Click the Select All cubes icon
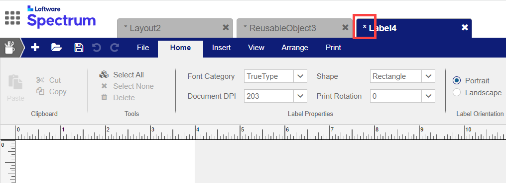 (104, 74)
